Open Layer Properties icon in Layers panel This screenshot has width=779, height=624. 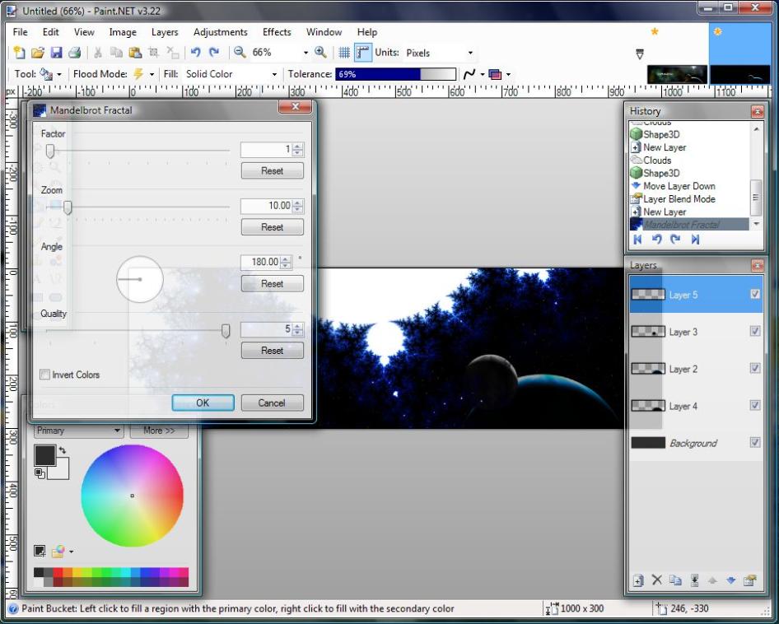click(x=749, y=580)
